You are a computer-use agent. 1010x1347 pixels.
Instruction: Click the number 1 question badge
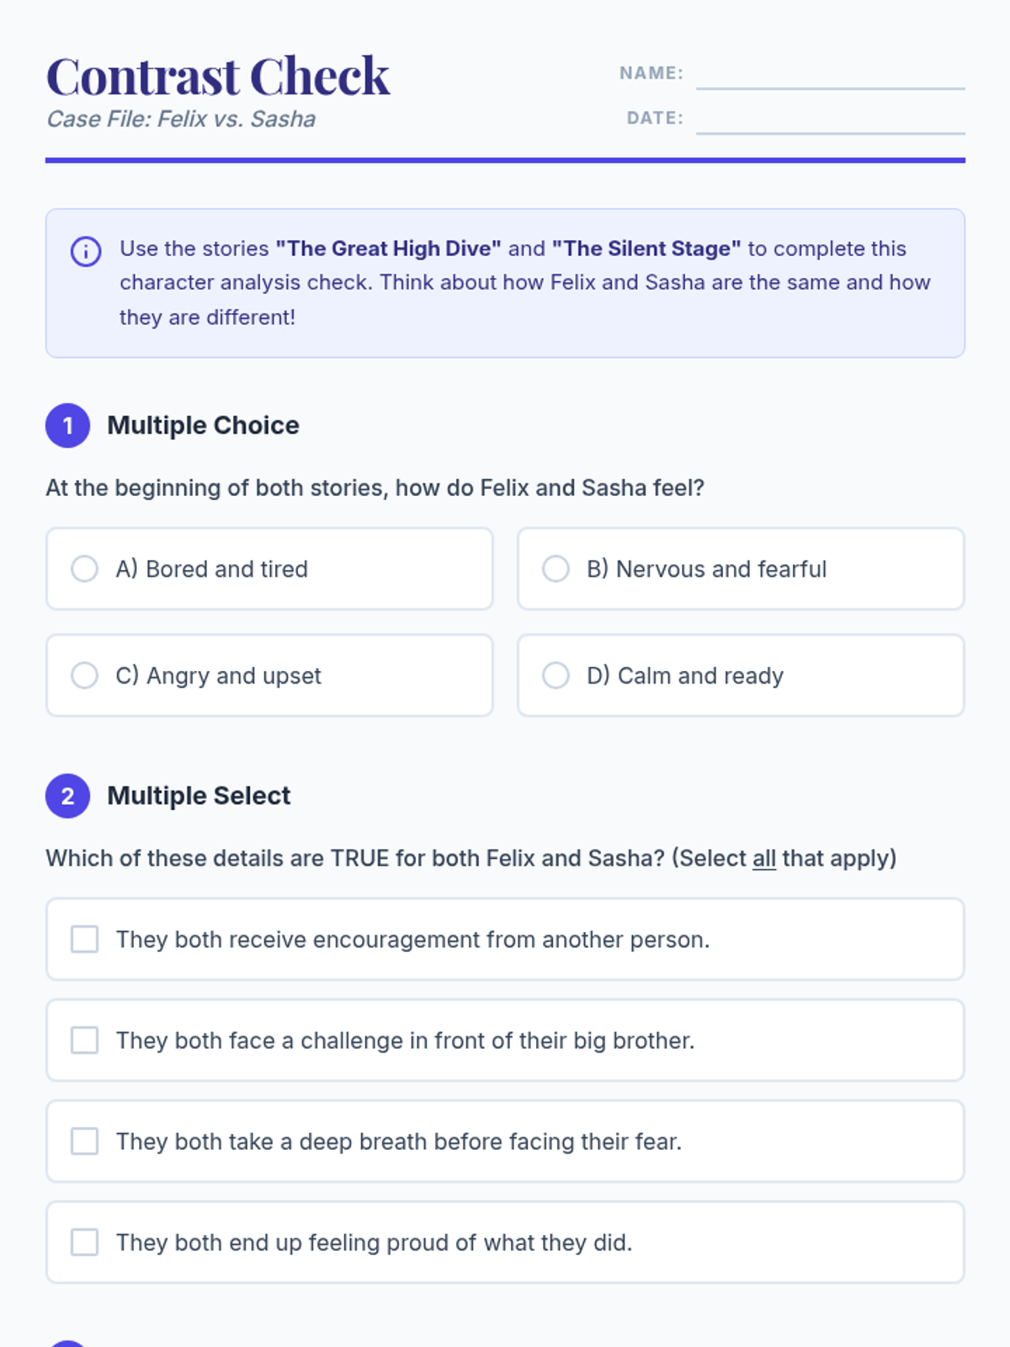tap(67, 425)
